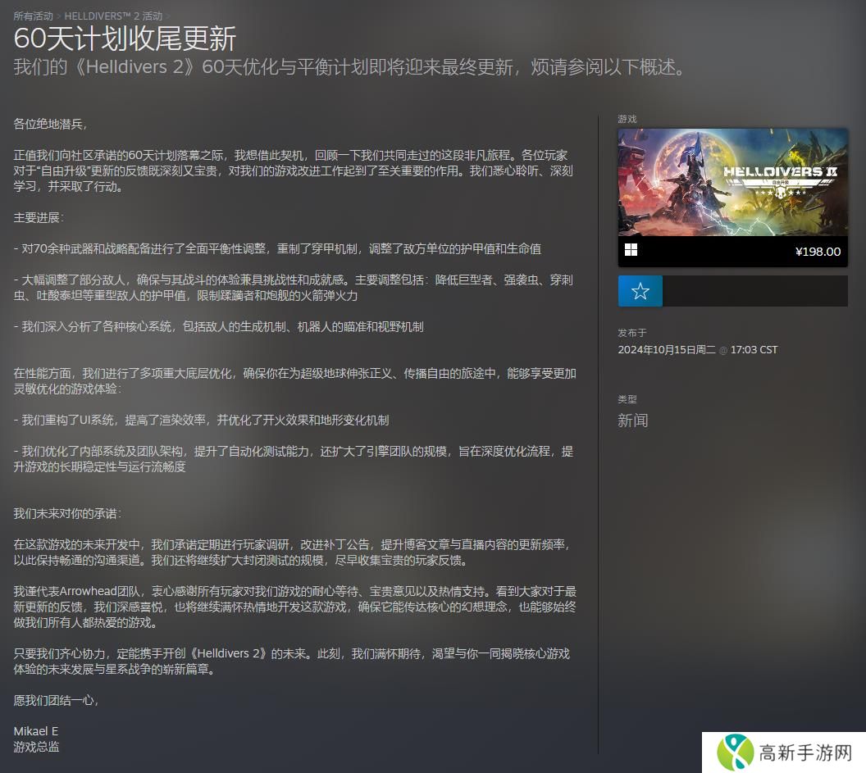Click the 60天计划收尾更新 headline
The width and height of the screenshot is (866, 773).
pos(125,39)
